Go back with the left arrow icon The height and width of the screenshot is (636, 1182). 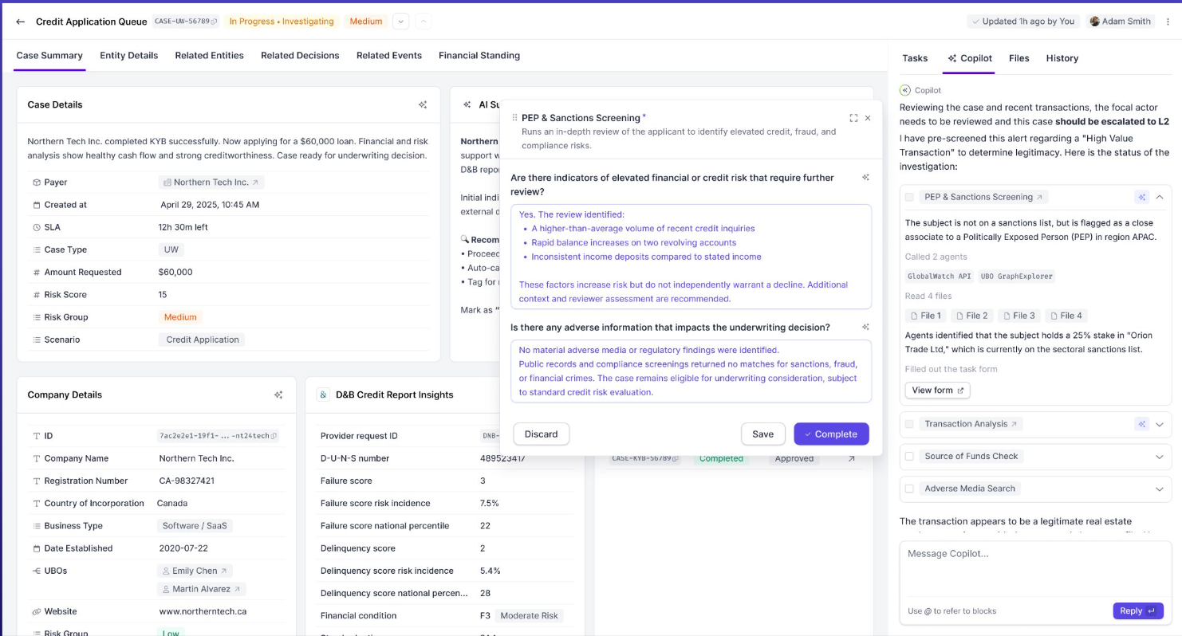pos(20,22)
